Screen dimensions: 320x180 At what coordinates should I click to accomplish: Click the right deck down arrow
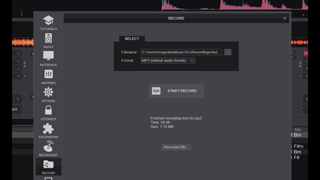pos(300,66)
